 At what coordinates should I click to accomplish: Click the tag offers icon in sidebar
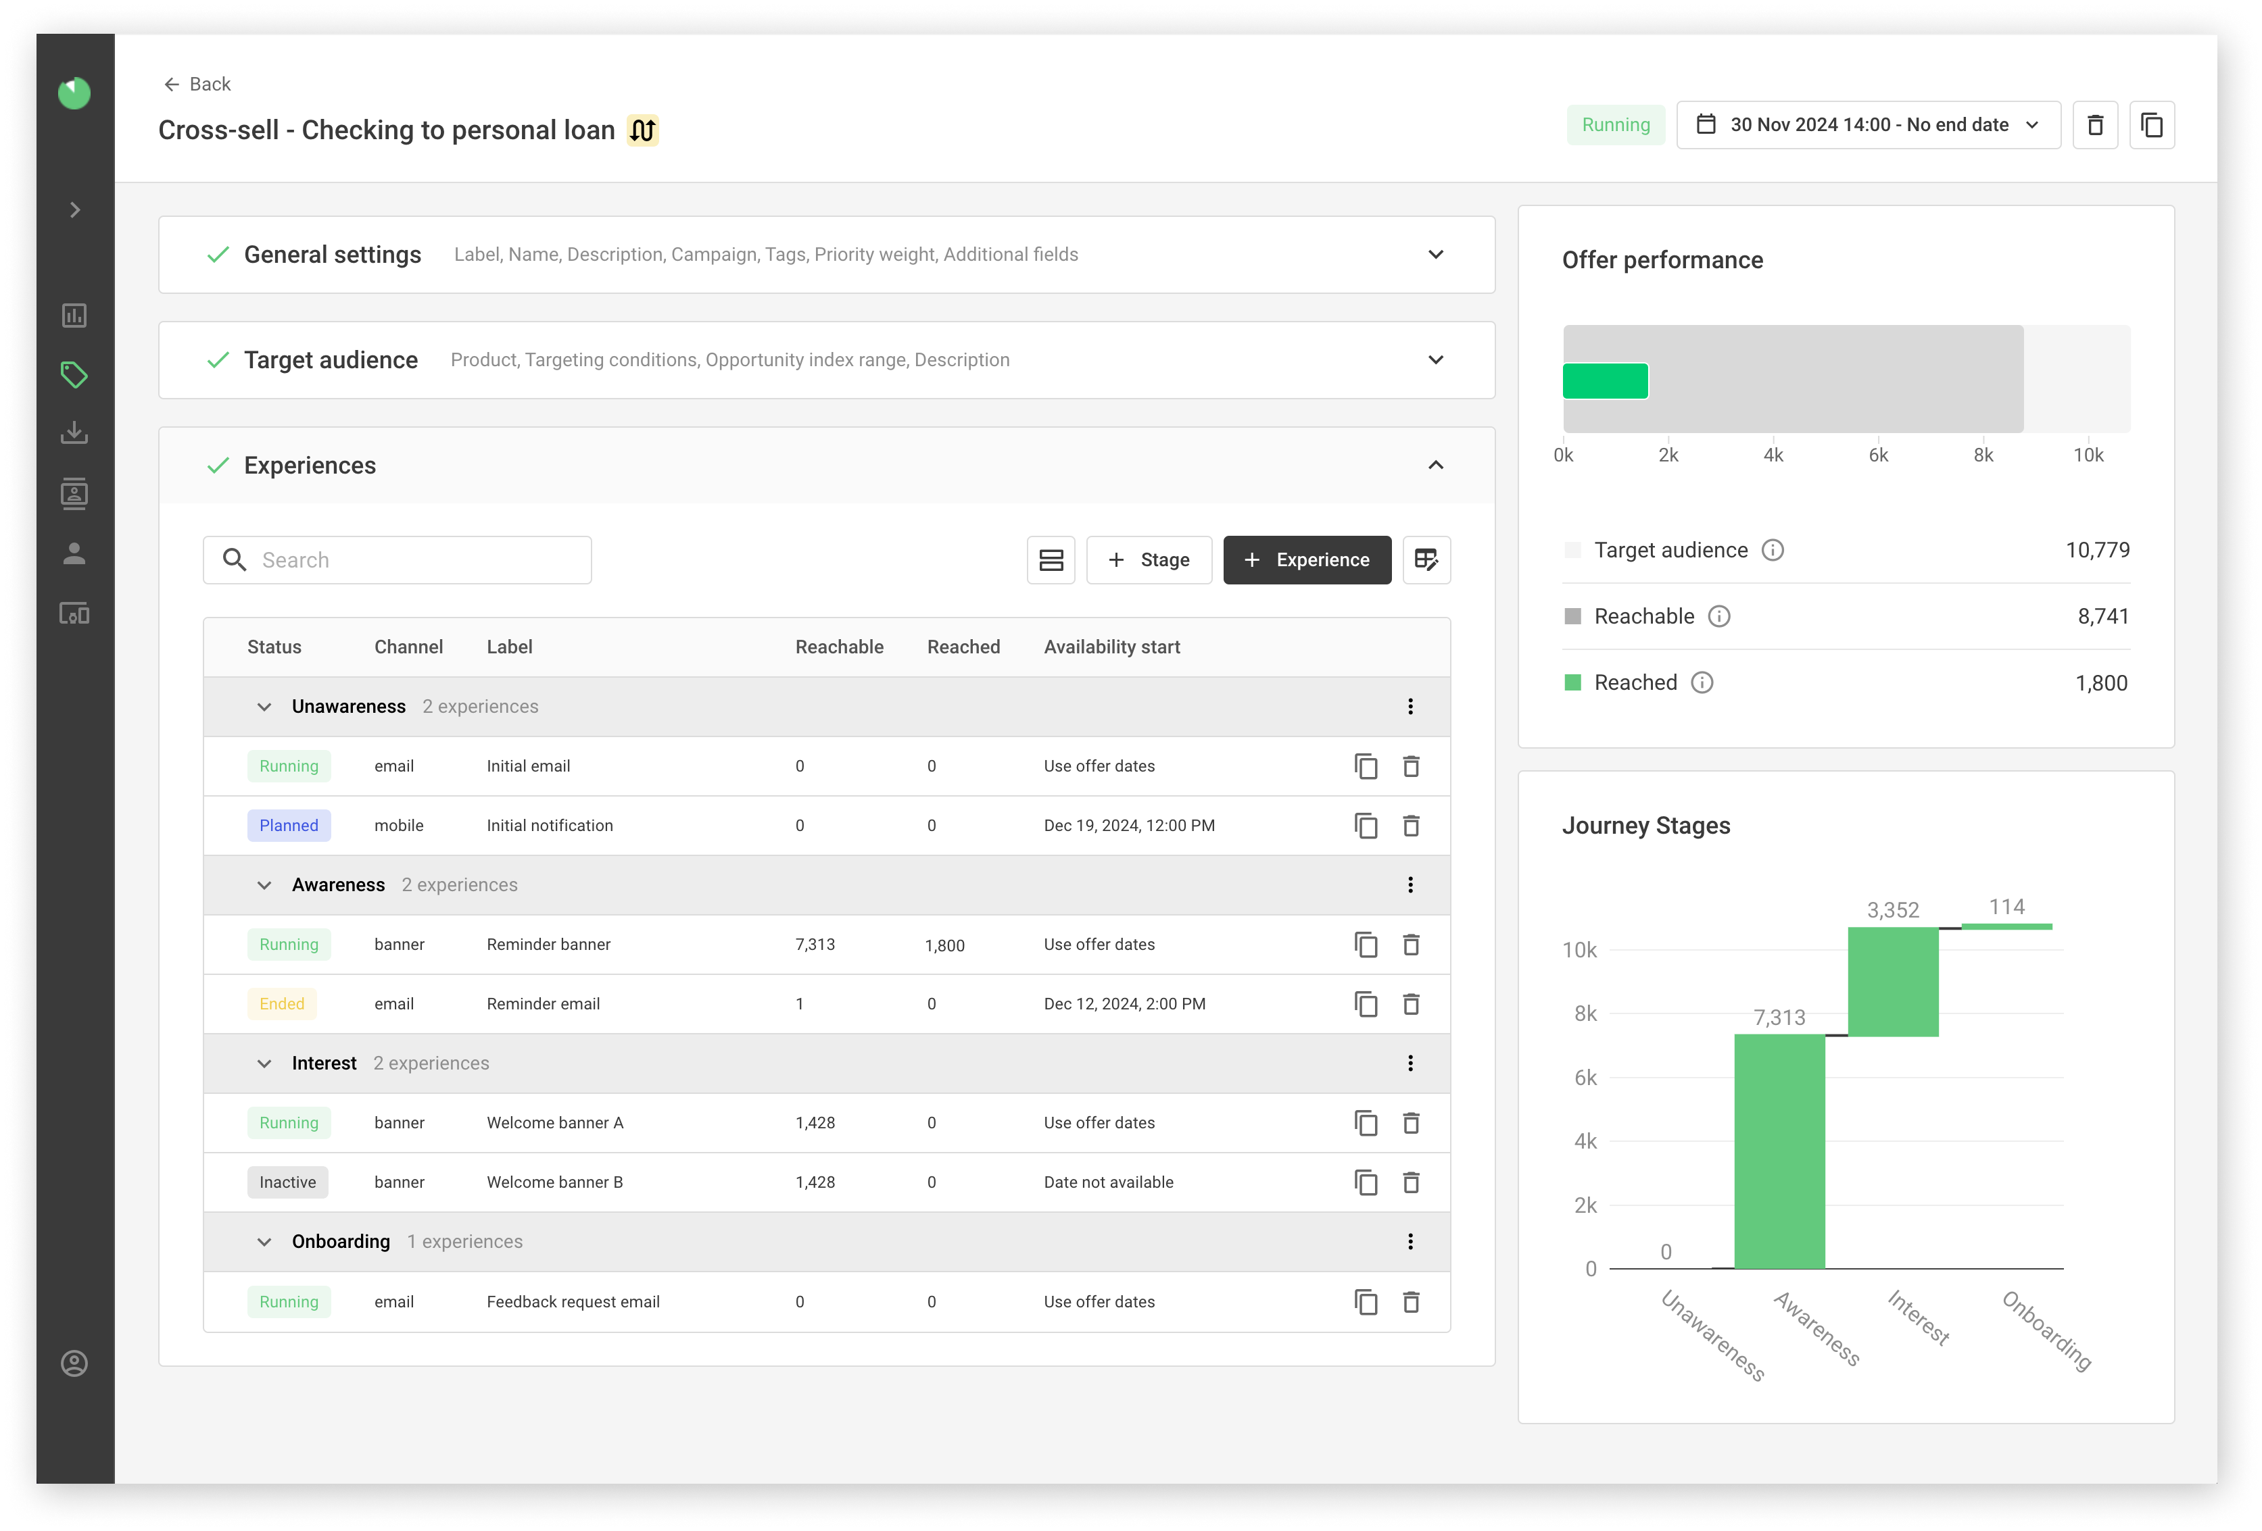74,374
